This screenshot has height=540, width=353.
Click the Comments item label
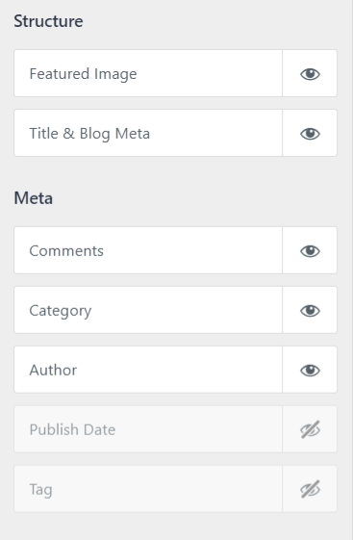66,250
